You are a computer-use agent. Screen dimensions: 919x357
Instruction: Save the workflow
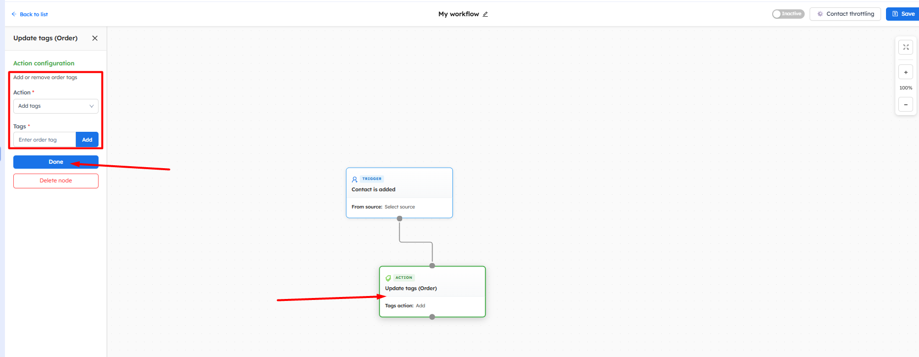coord(903,14)
